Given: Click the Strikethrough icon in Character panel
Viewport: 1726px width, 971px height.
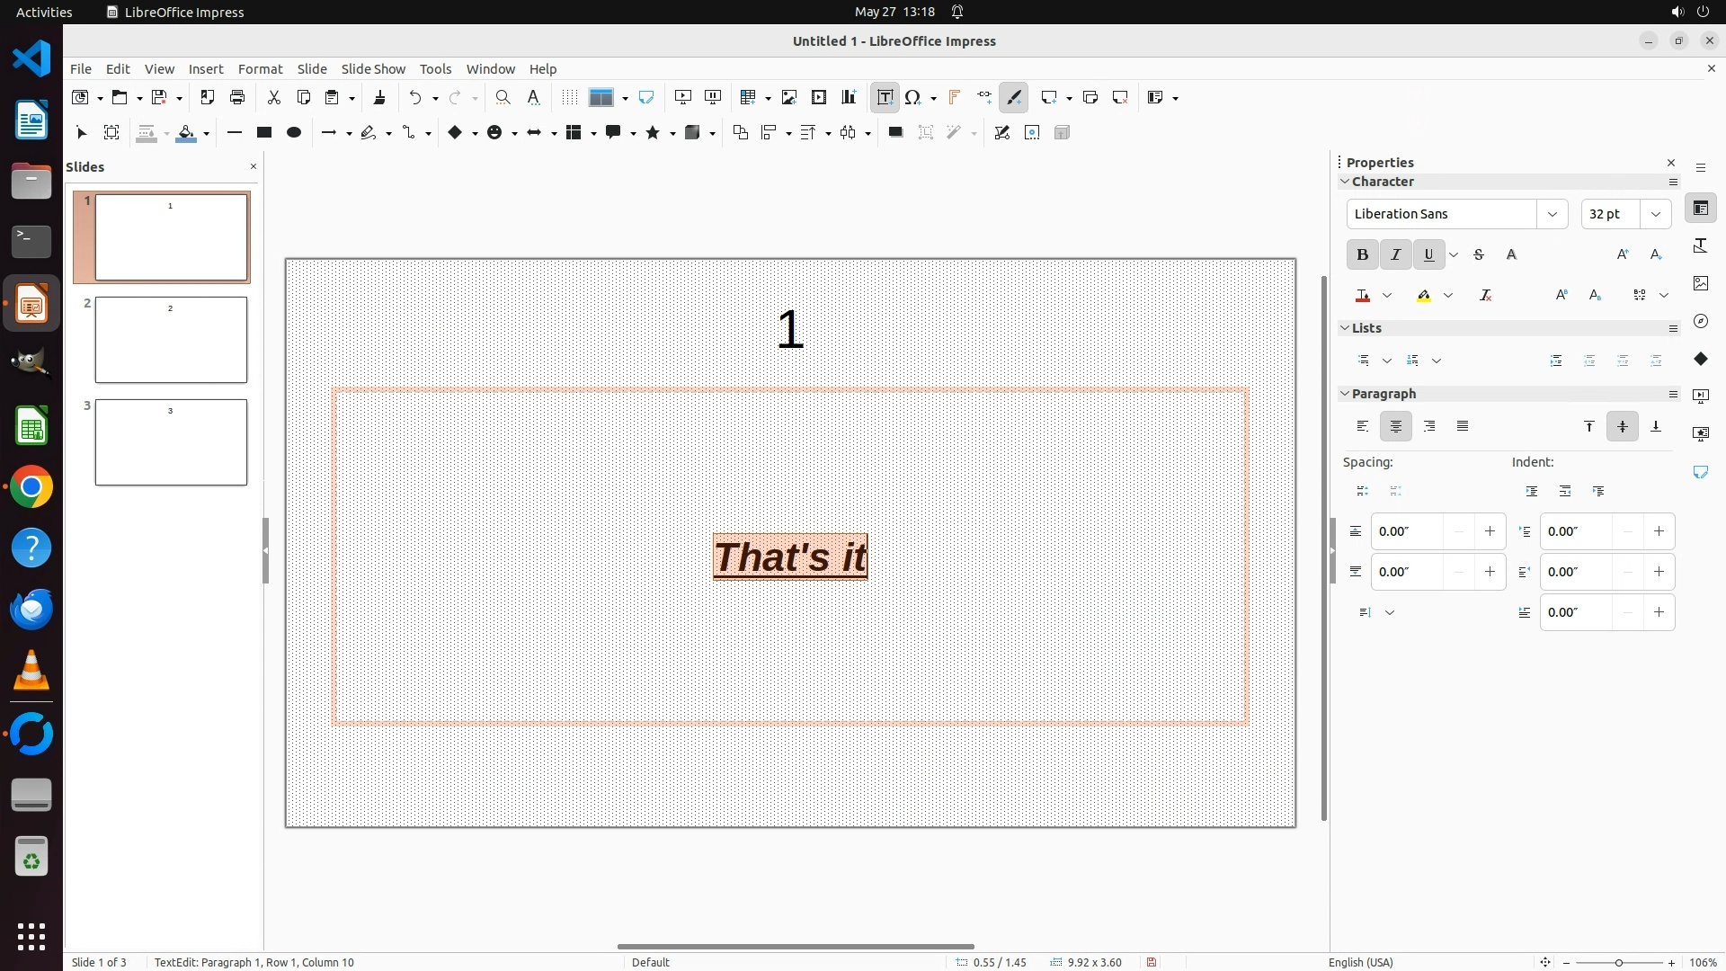Looking at the screenshot, I should click(x=1478, y=255).
